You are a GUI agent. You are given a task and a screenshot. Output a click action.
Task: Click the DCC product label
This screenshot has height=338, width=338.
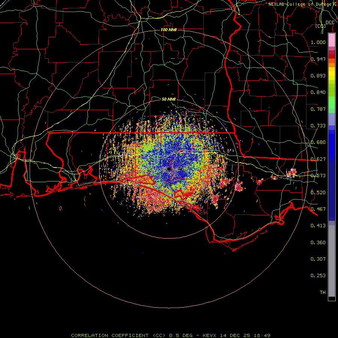(x=330, y=23)
